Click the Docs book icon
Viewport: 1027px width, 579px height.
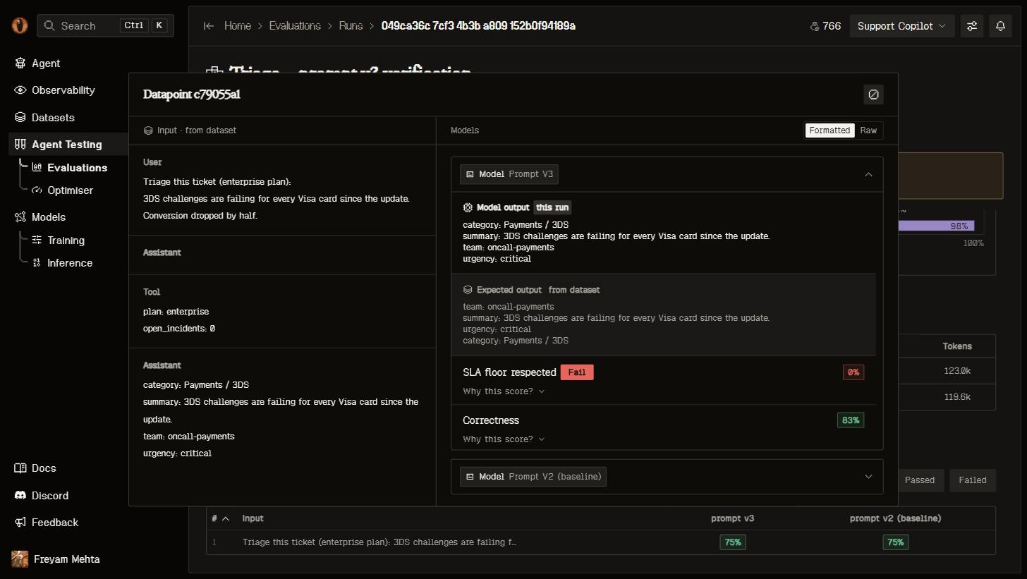(x=20, y=468)
